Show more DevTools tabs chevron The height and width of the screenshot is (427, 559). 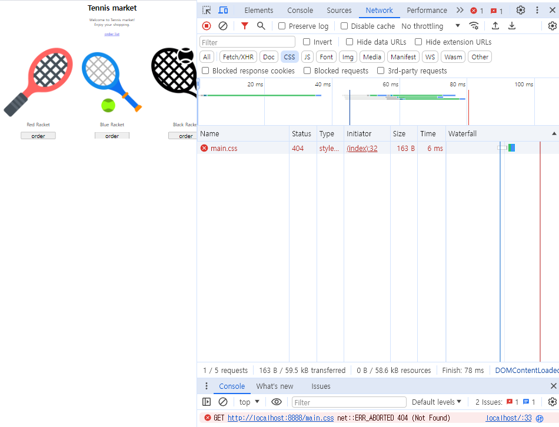point(460,11)
